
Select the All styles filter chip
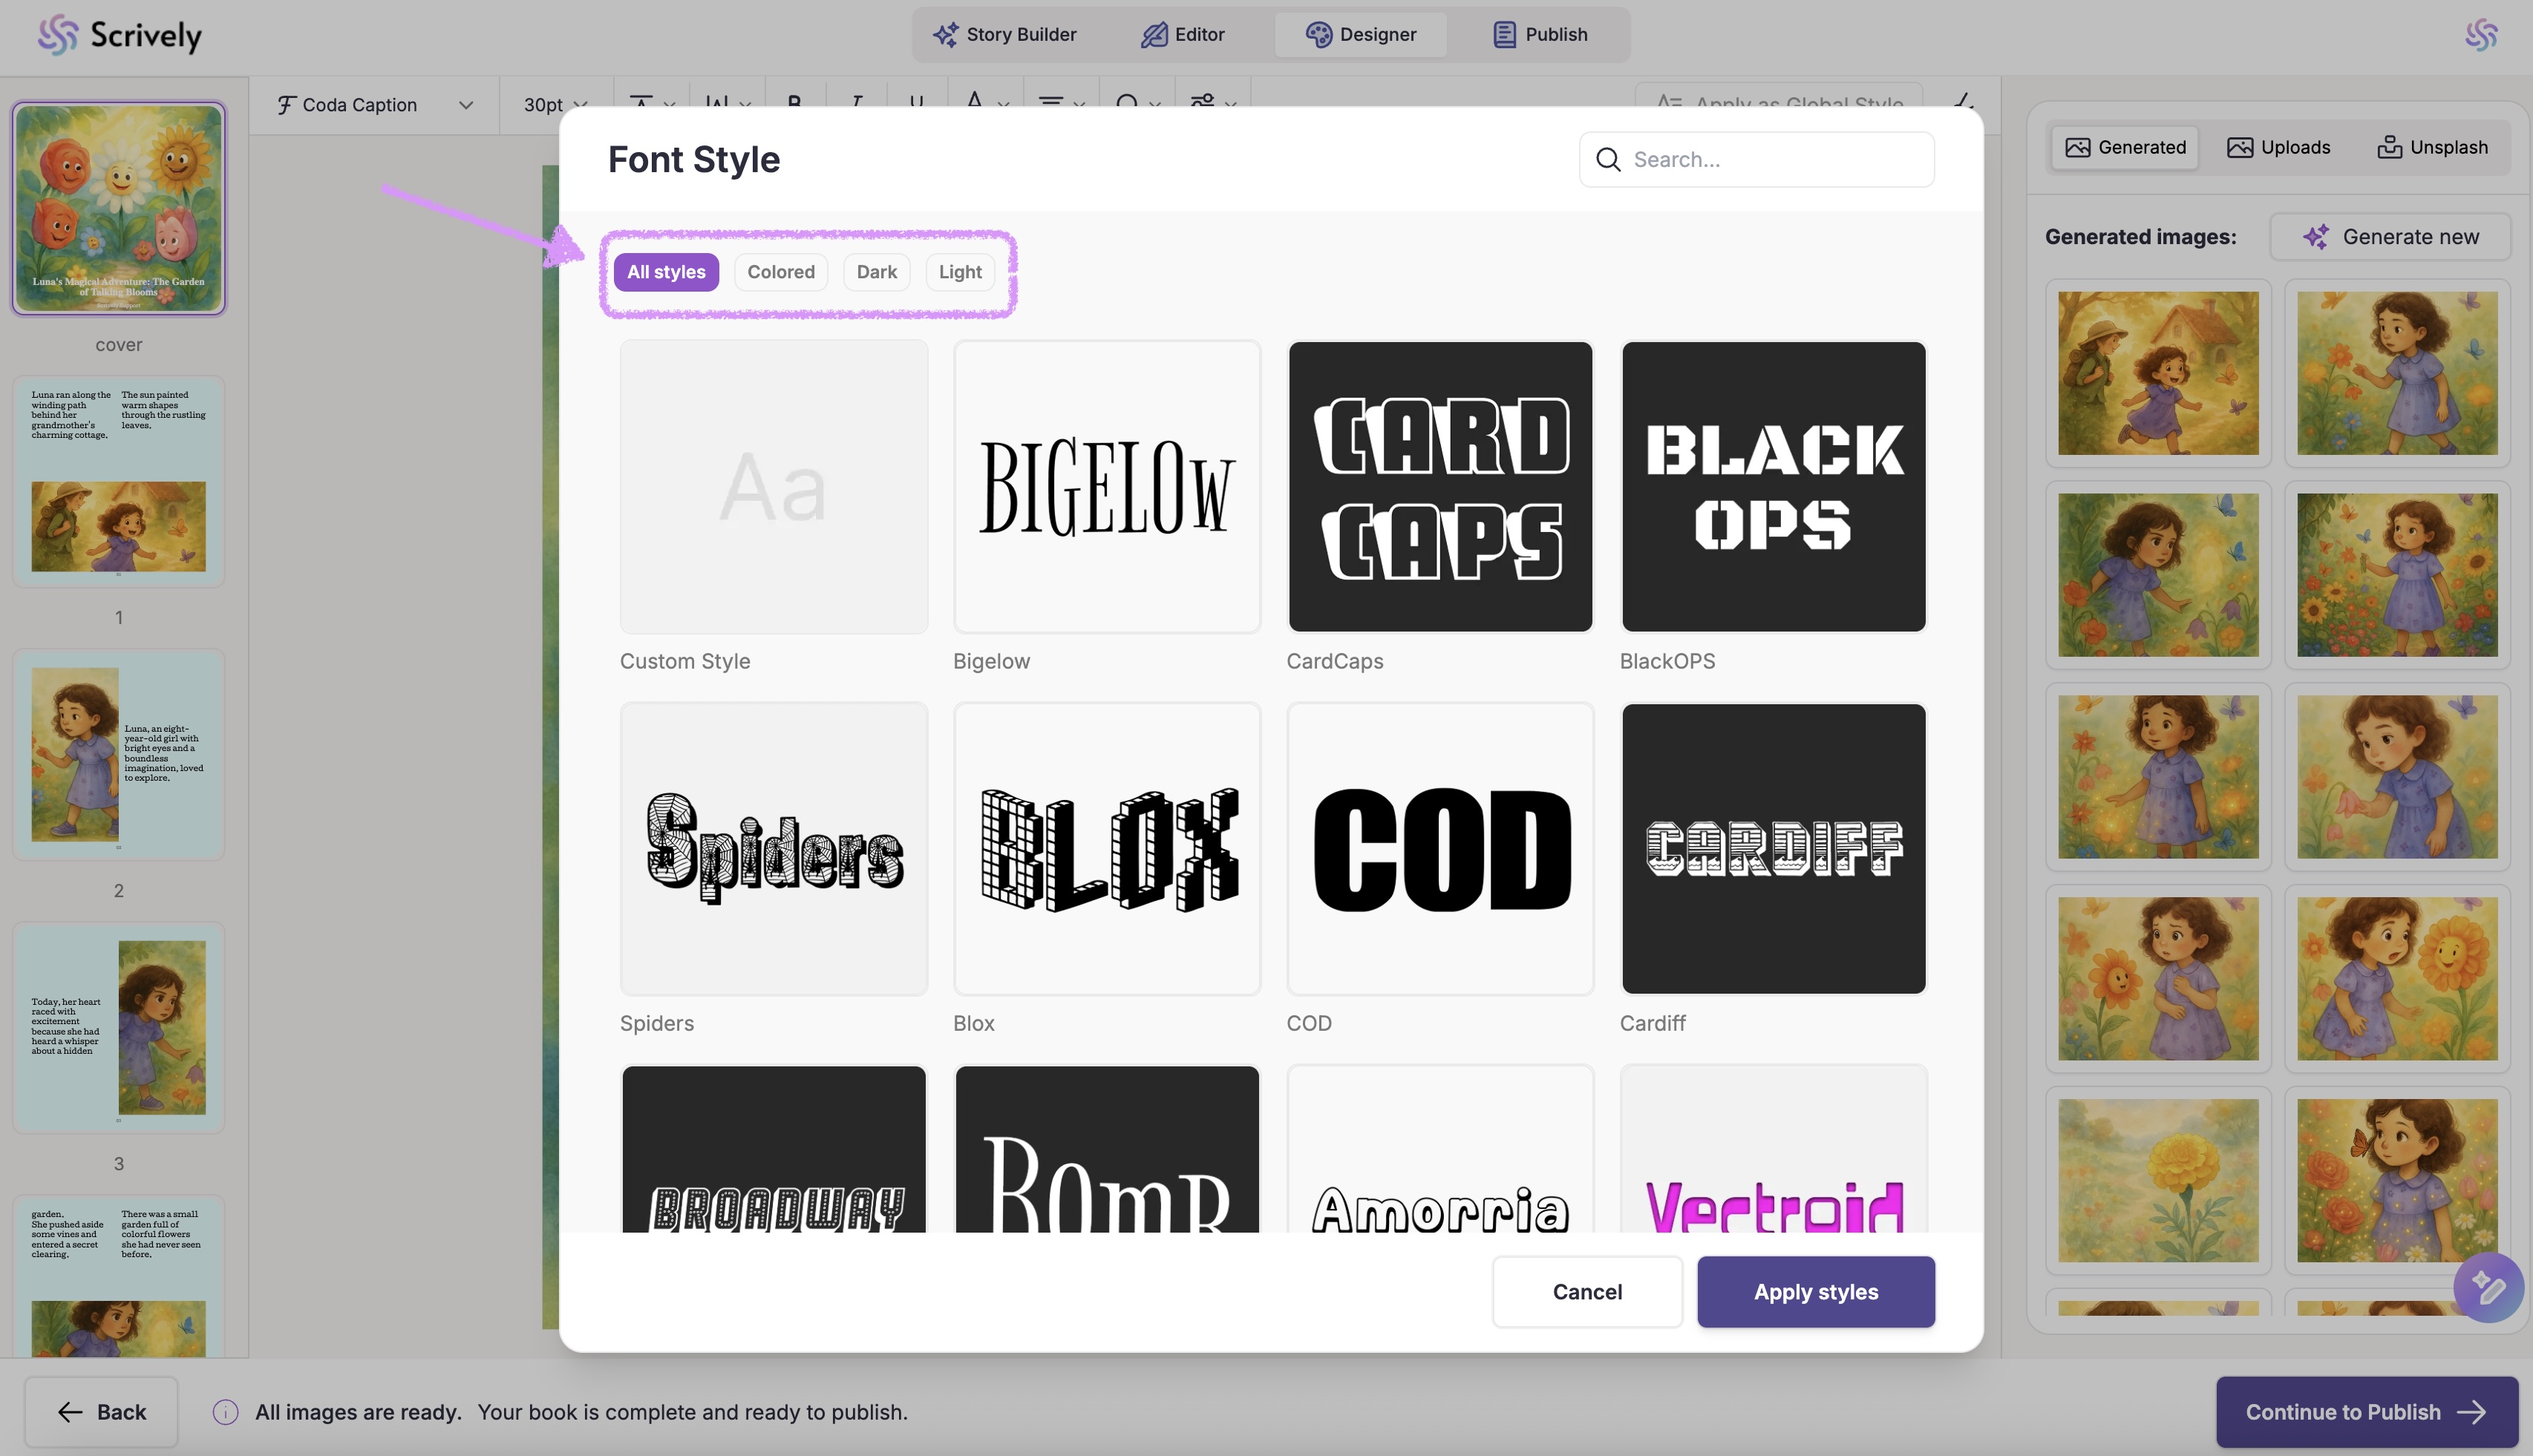(x=666, y=272)
